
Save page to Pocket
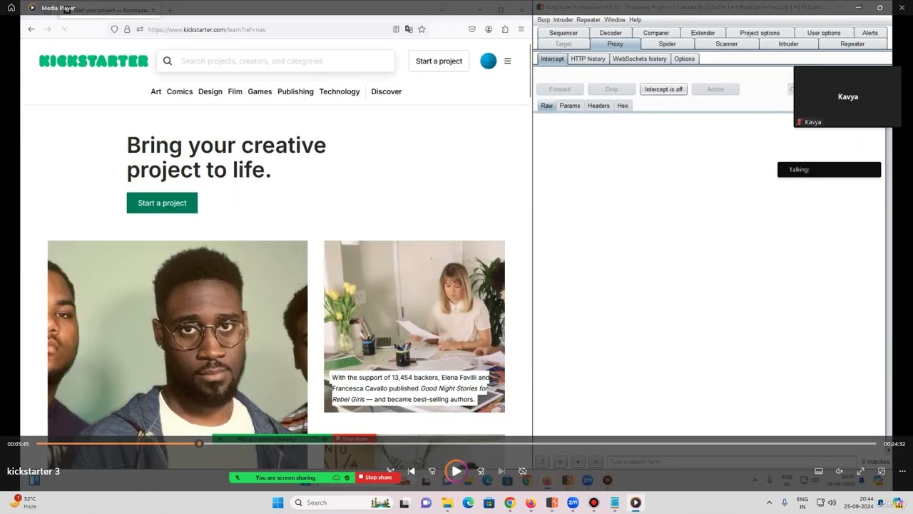pyautogui.click(x=471, y=29)
